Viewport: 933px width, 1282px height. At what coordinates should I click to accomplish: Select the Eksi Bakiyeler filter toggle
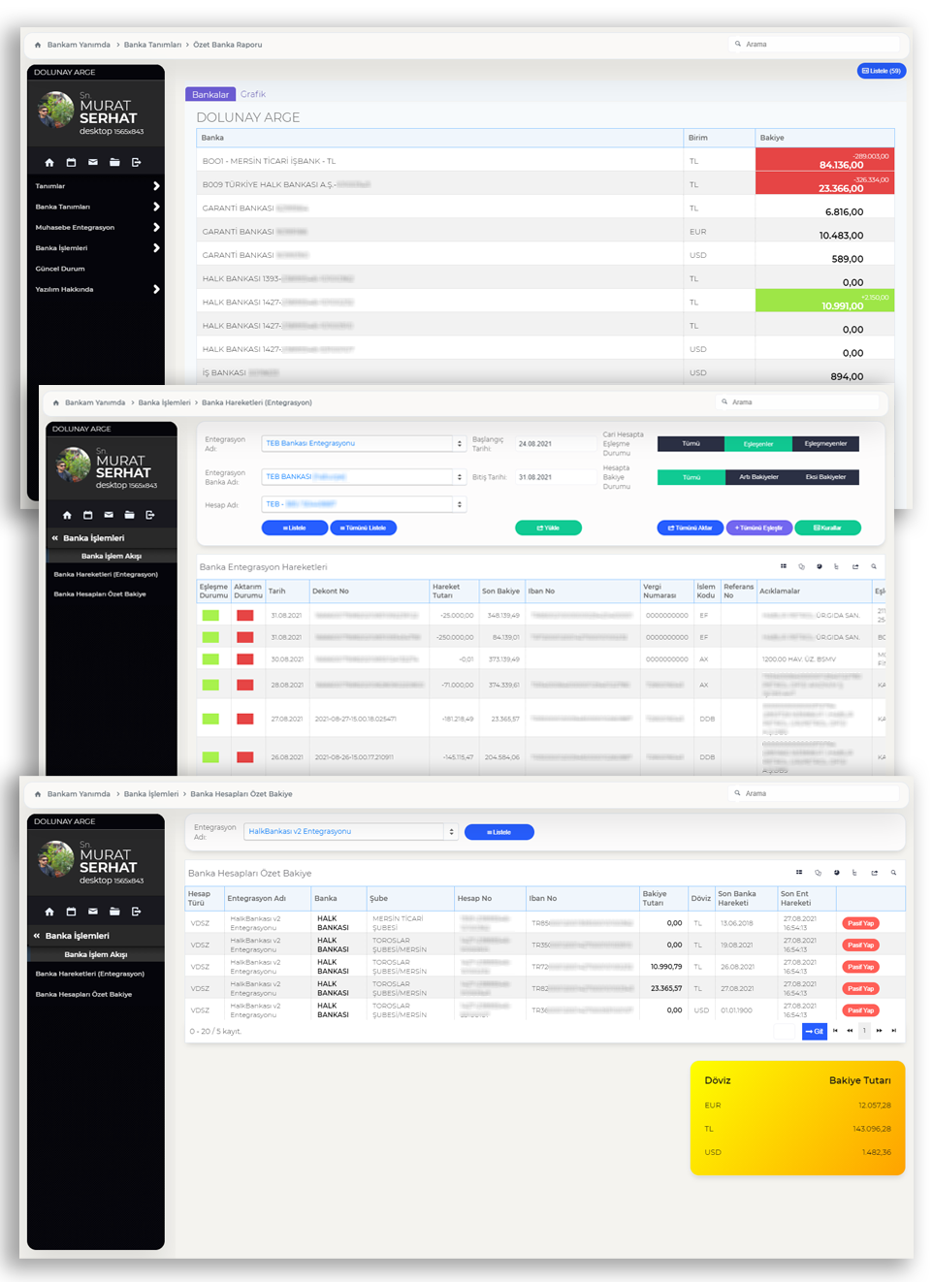pyautogui.click(x=825, y=476)
